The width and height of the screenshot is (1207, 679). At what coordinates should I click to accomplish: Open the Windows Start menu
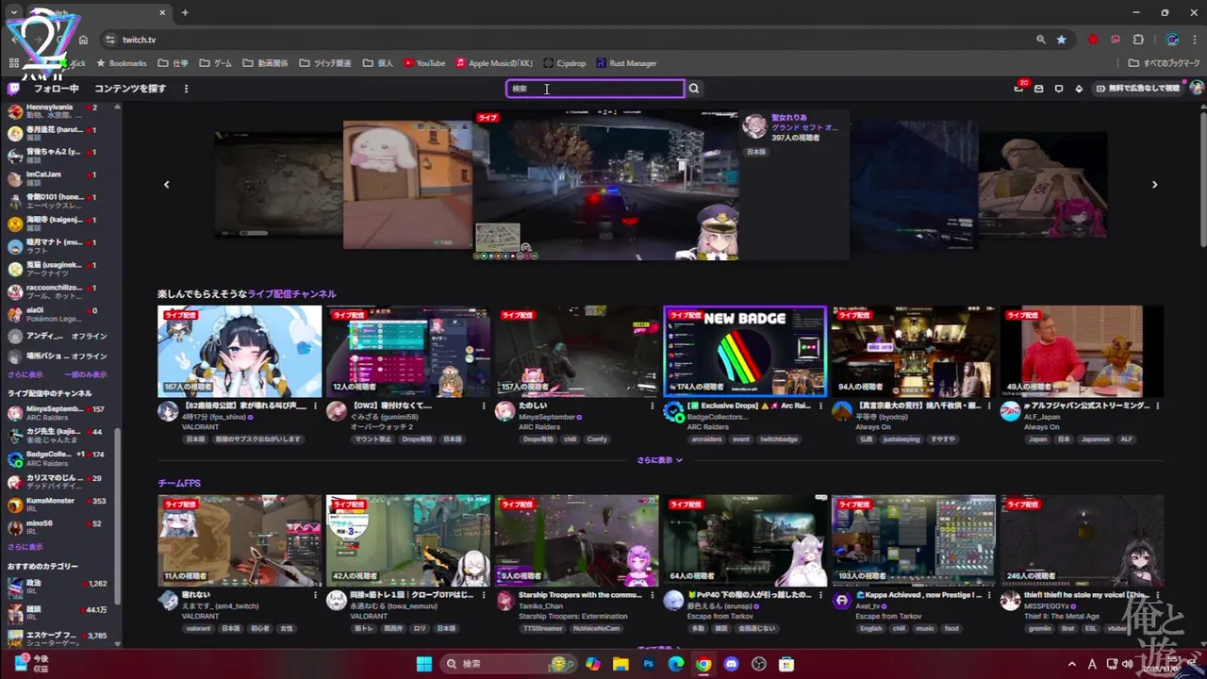(x=424, y=664)
